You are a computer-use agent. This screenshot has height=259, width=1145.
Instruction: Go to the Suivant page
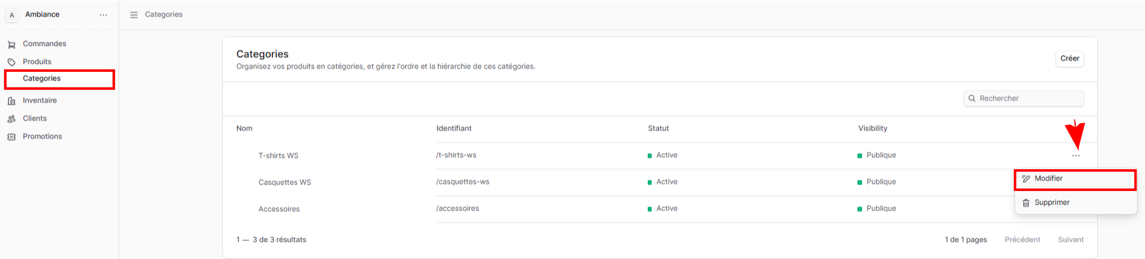[x=1070, y=240]
